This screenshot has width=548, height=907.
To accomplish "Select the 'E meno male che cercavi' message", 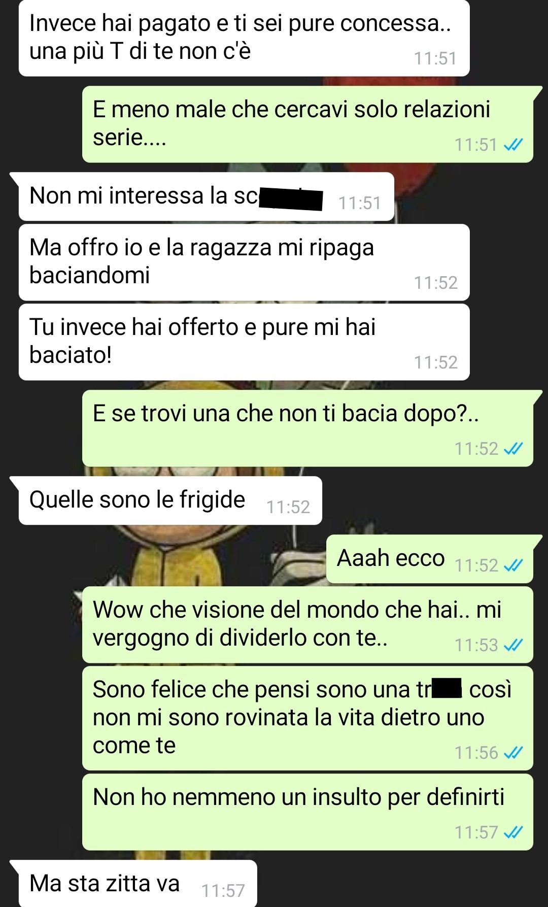I will pyautogui.click(x=308, y=124).
